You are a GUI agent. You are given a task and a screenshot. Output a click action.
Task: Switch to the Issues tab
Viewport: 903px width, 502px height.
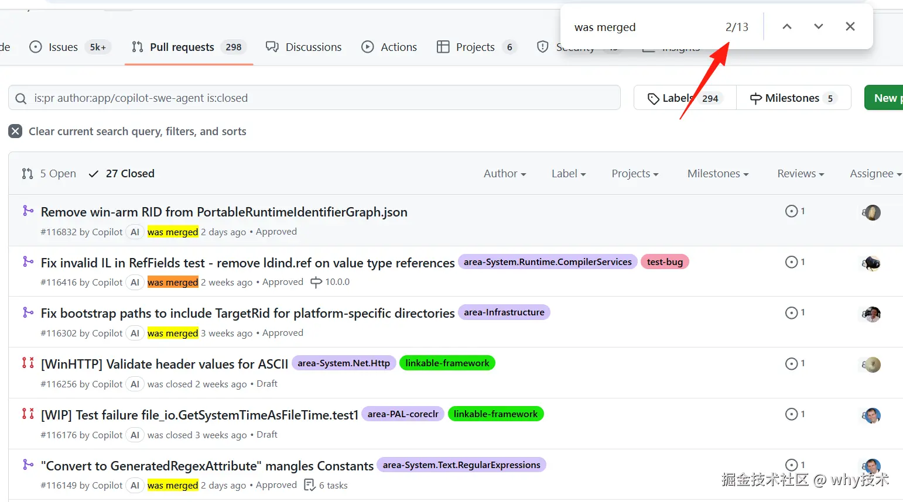coord(63,47)
